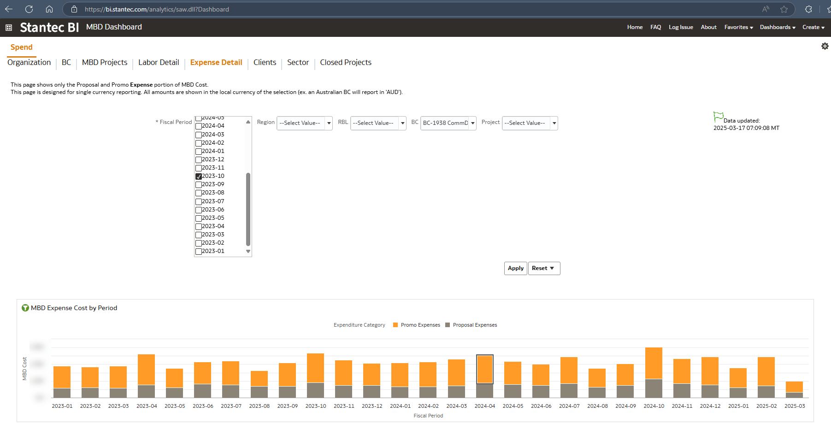This screenshot has width=831, height=423.
Task: Click fiscal period list scroll up arrow
Action: [248, 122]
